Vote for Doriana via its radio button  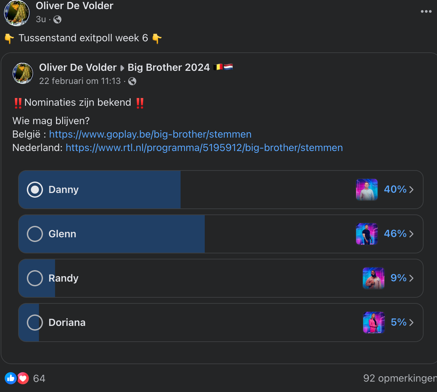tap(35, 323)
